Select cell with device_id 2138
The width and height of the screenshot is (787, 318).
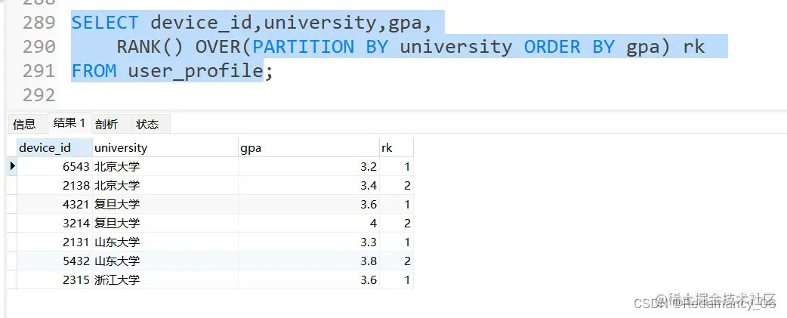[x=54, y=186]
